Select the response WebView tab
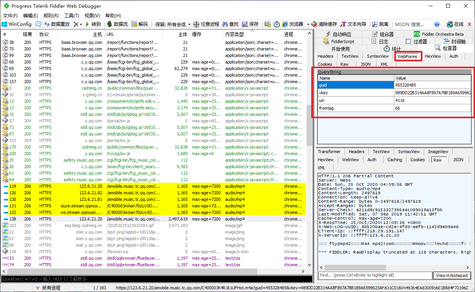Viewport: 475px width, 292px height. tap(350, 160)
